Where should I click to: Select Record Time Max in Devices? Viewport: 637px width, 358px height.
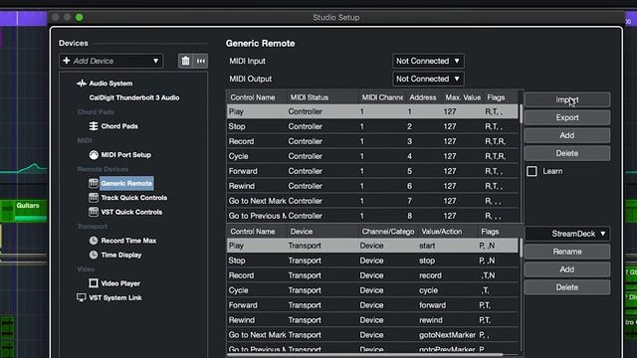128,241
